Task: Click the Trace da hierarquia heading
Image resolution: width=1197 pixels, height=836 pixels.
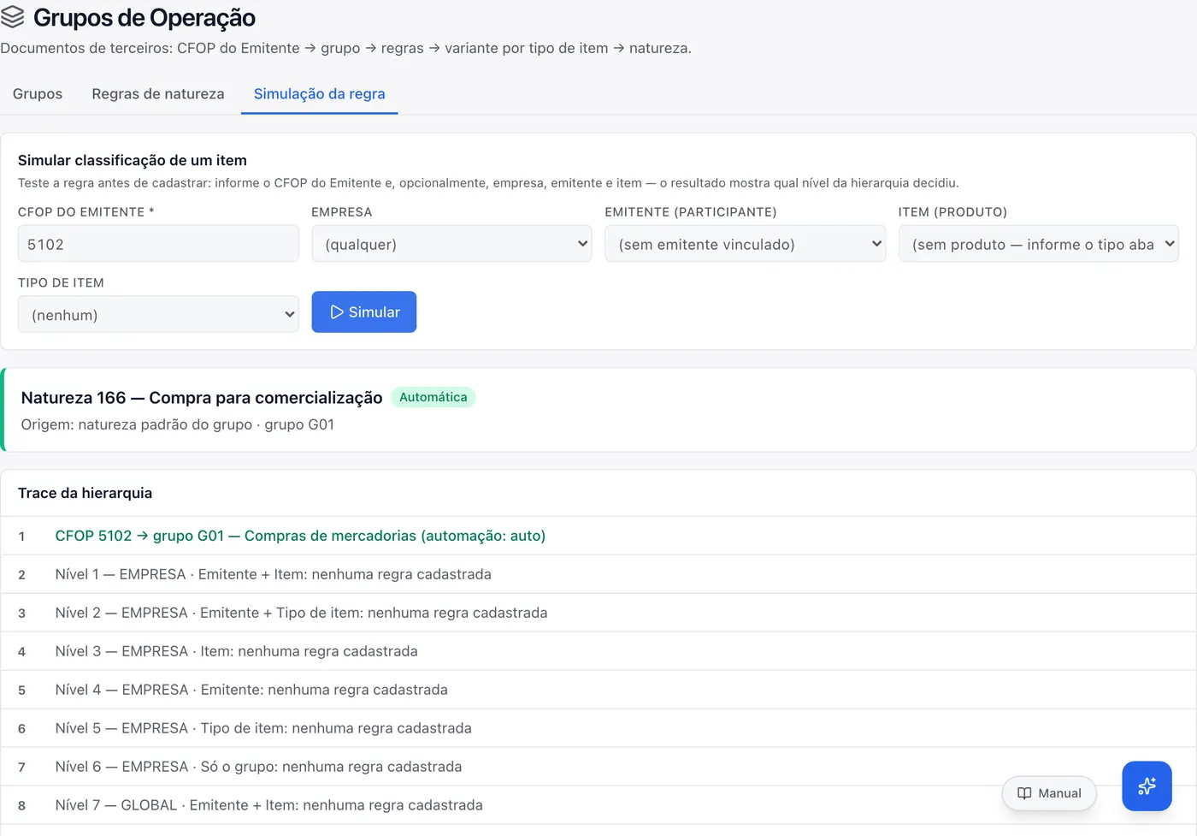Action: [x=85, y=493]
